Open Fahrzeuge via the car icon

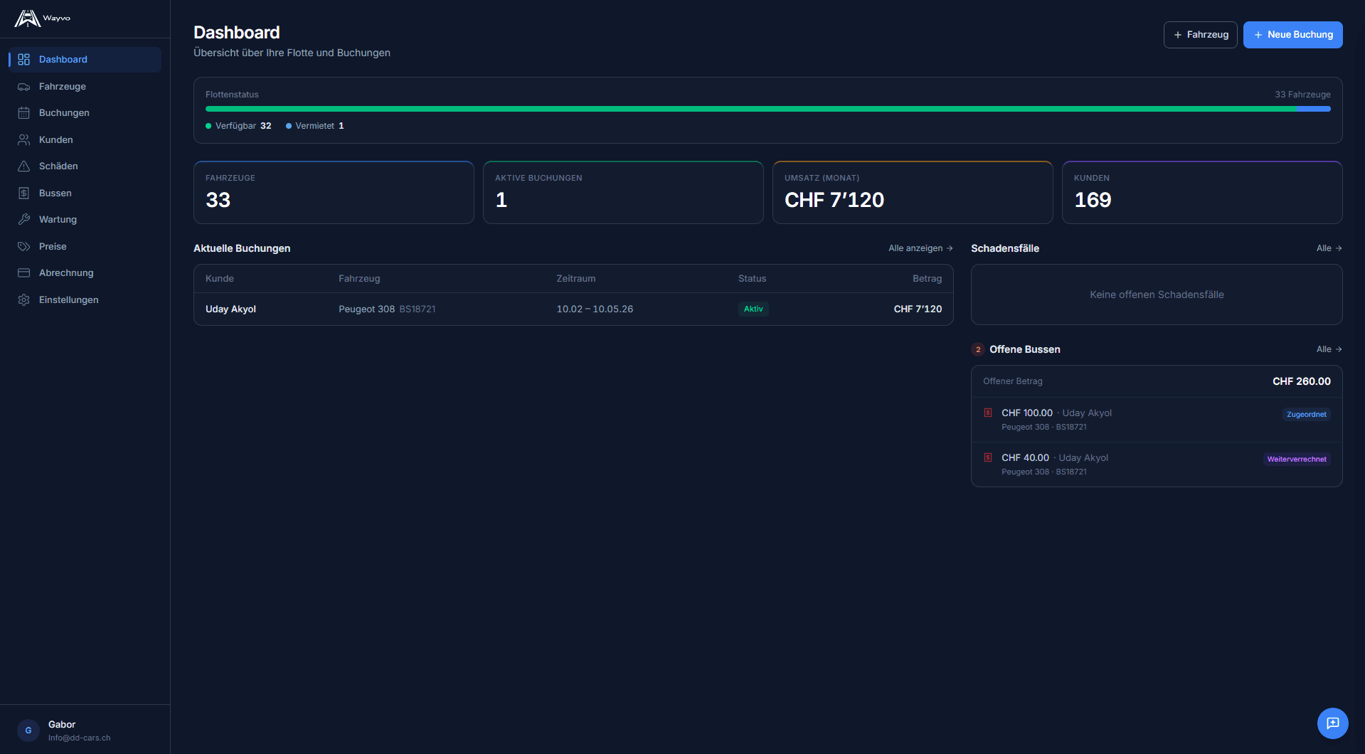click(x=23, y=87)
